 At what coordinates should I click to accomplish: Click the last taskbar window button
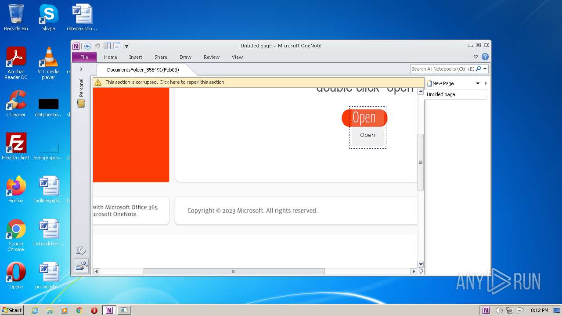124,310
